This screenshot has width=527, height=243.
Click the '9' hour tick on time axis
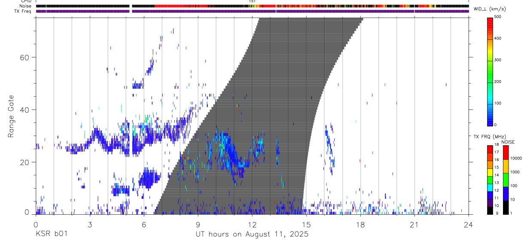click(198, 224)
